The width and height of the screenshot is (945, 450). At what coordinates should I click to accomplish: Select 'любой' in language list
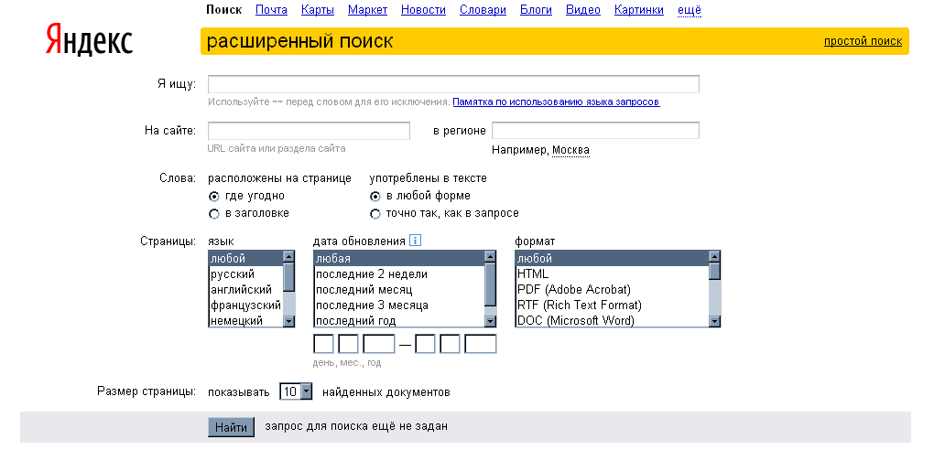(x=246, y=259)
